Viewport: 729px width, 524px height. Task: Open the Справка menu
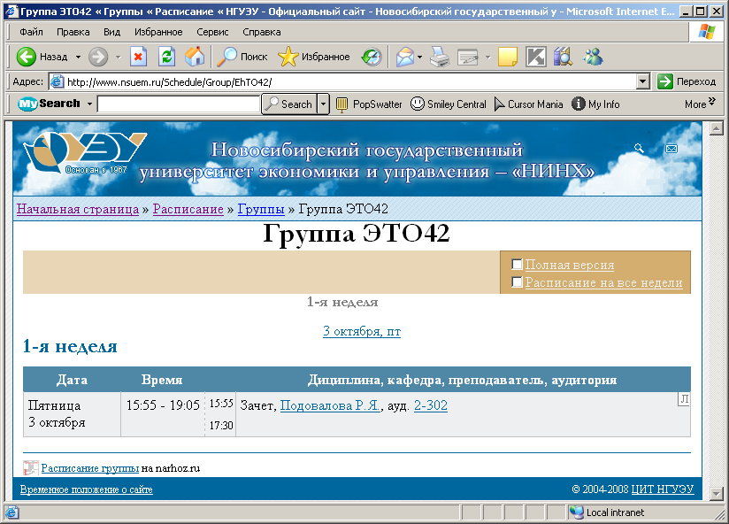coord(262,32)
